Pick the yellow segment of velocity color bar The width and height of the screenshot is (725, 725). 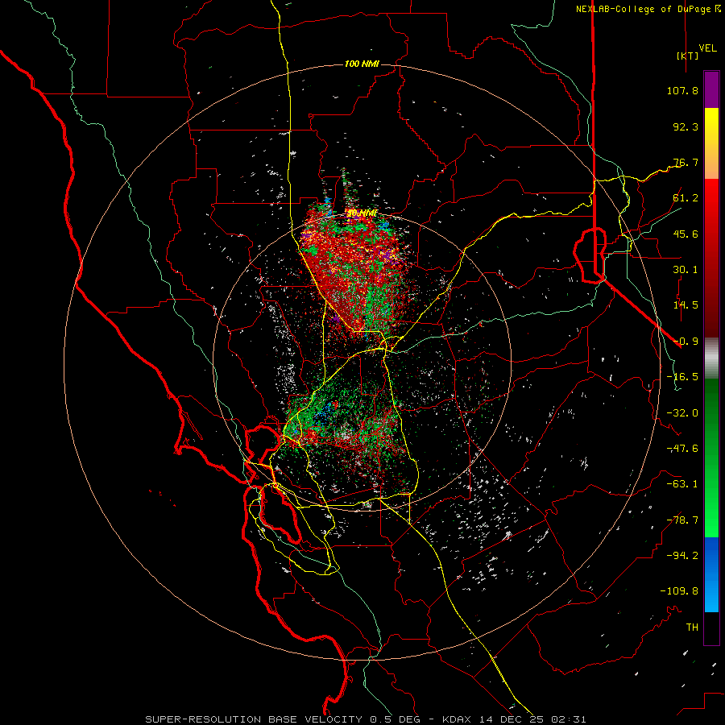click(711, 127)
